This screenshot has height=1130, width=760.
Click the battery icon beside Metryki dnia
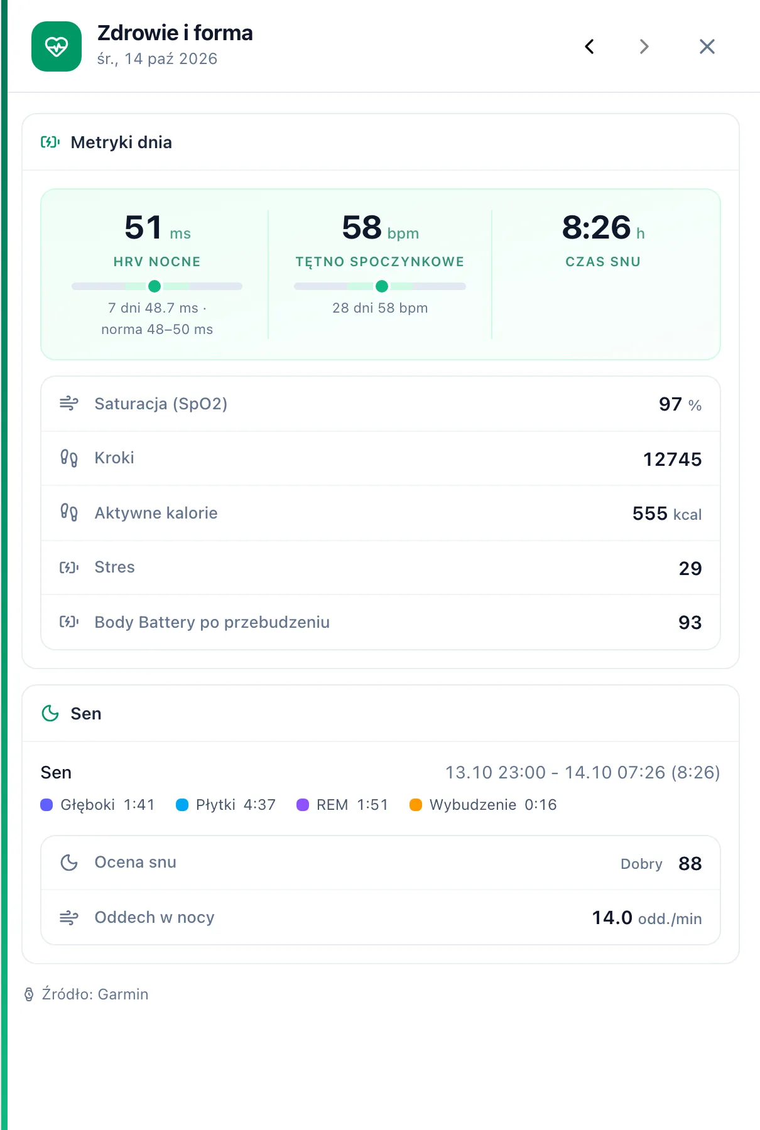coord(50,142)
